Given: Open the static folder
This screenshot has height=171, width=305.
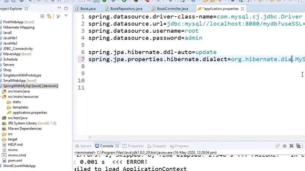Looking at the screenshot, I should click(17, 102).
